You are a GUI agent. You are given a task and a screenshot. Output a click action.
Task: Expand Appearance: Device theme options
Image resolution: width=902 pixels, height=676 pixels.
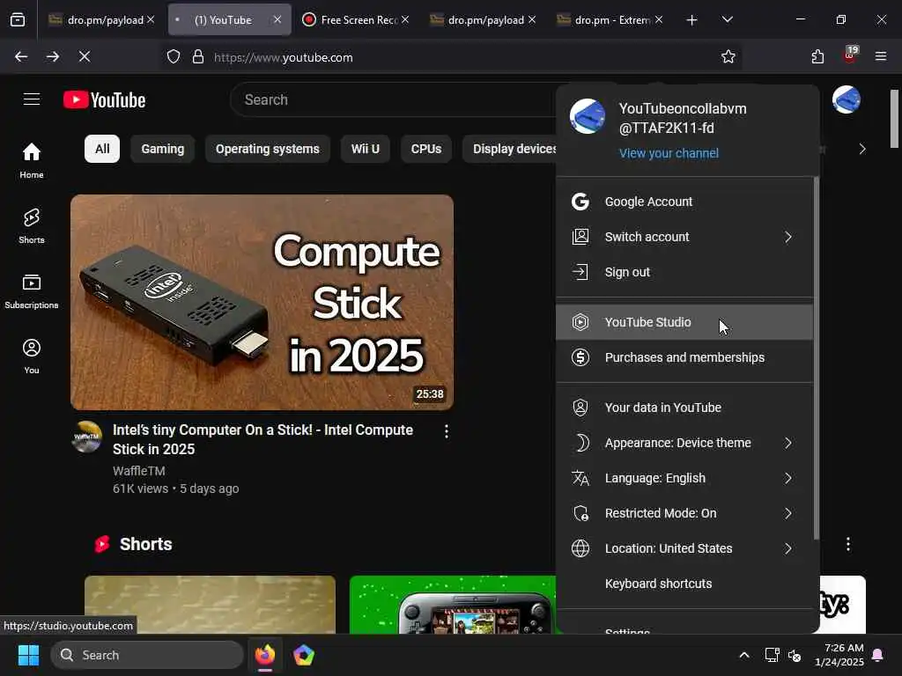(684, 443)
